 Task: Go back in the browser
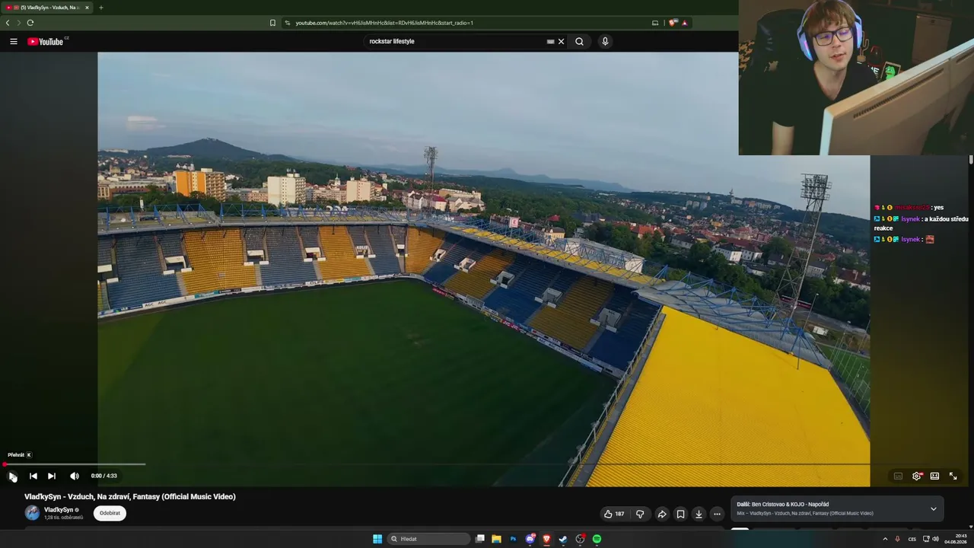8,23
